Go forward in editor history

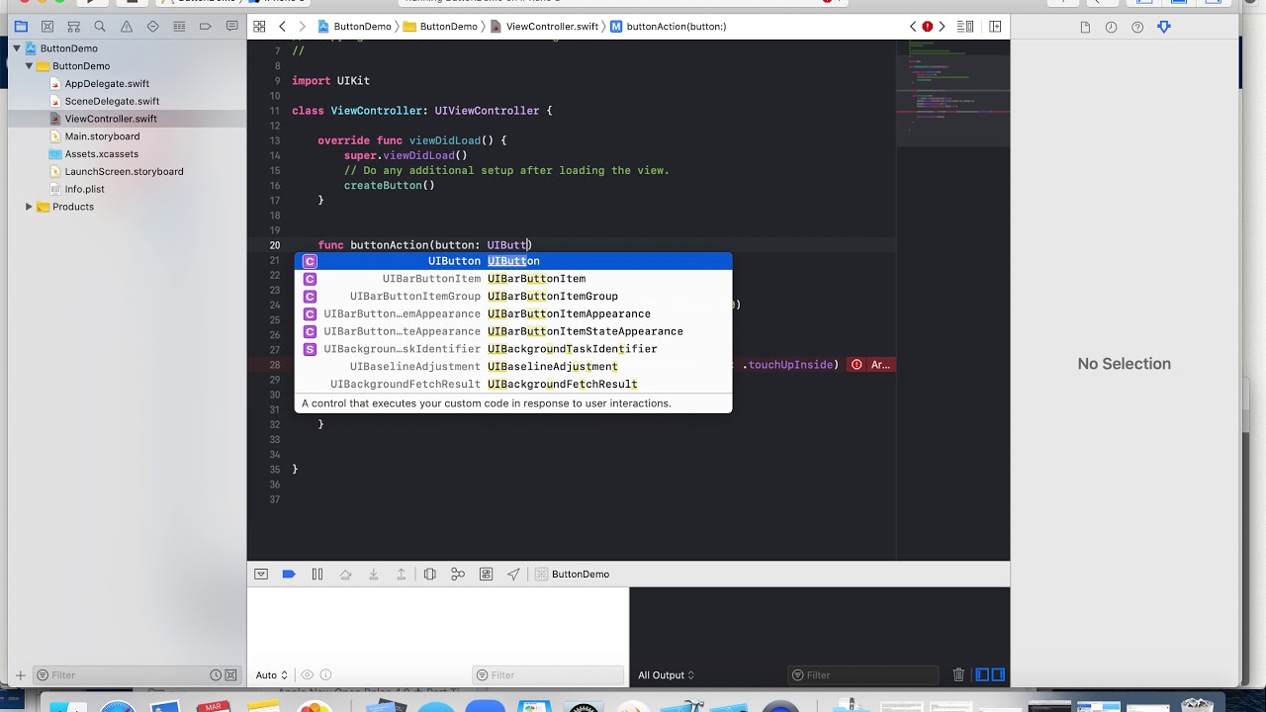coord(302,27)
